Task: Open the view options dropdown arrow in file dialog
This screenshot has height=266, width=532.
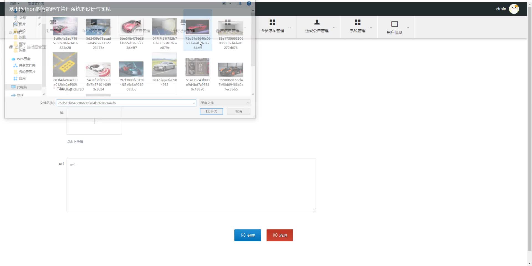Action: pyautogui.click(x=230, y=4)
